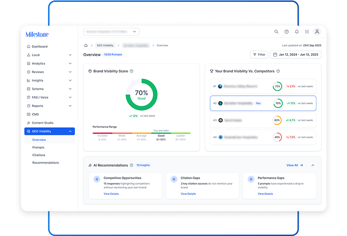
Task: Expand the Insights menu chevron
Action: coord(70,81)
